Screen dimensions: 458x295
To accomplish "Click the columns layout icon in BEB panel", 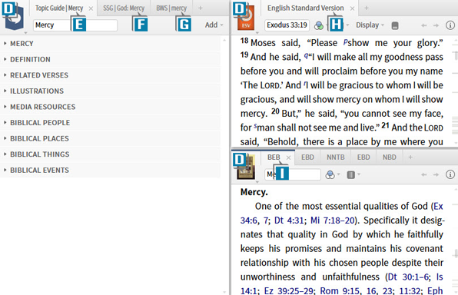I will point(351,174).
